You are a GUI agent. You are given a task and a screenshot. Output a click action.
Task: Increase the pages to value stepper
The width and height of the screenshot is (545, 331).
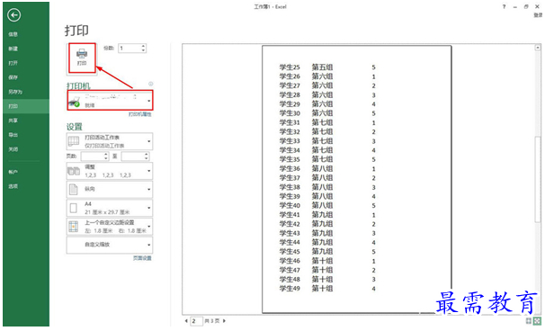pyautogui.click(x=147, y=154)
